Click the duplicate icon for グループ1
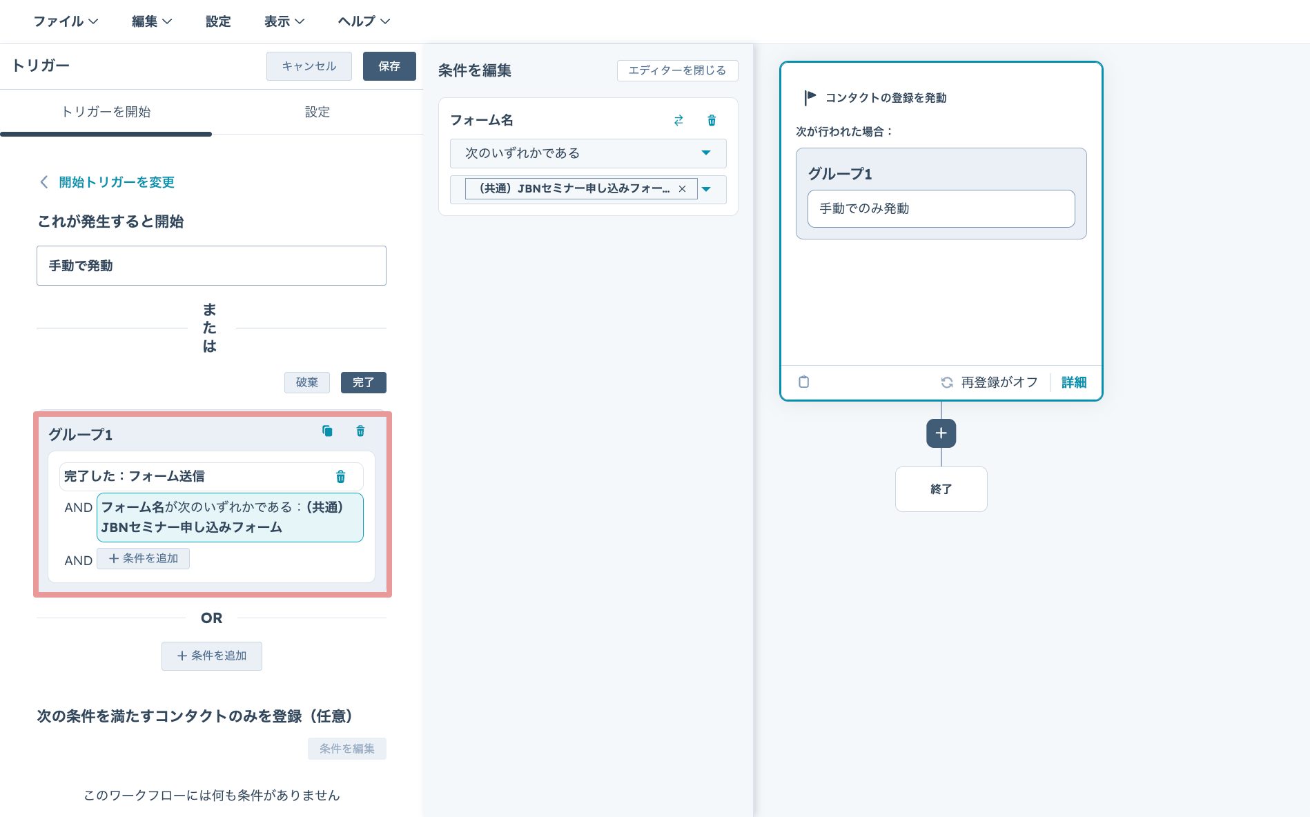 327,431
